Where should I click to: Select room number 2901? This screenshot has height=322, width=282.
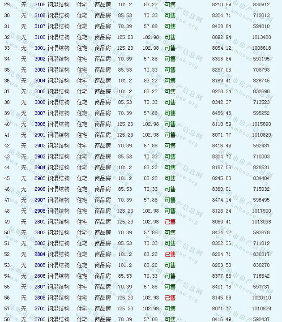click(40, 135)
